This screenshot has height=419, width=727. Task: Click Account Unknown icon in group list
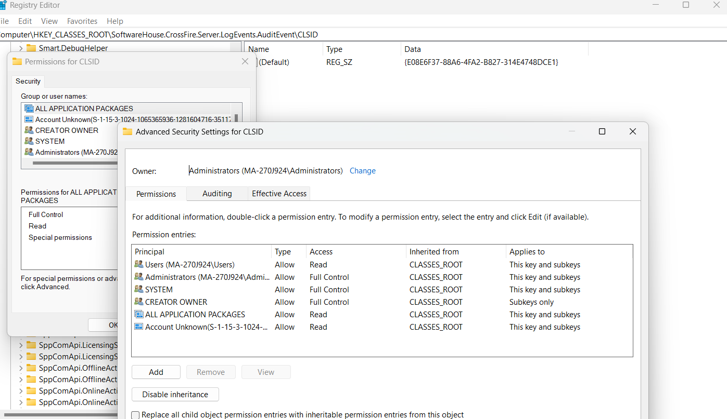(29, 119)
